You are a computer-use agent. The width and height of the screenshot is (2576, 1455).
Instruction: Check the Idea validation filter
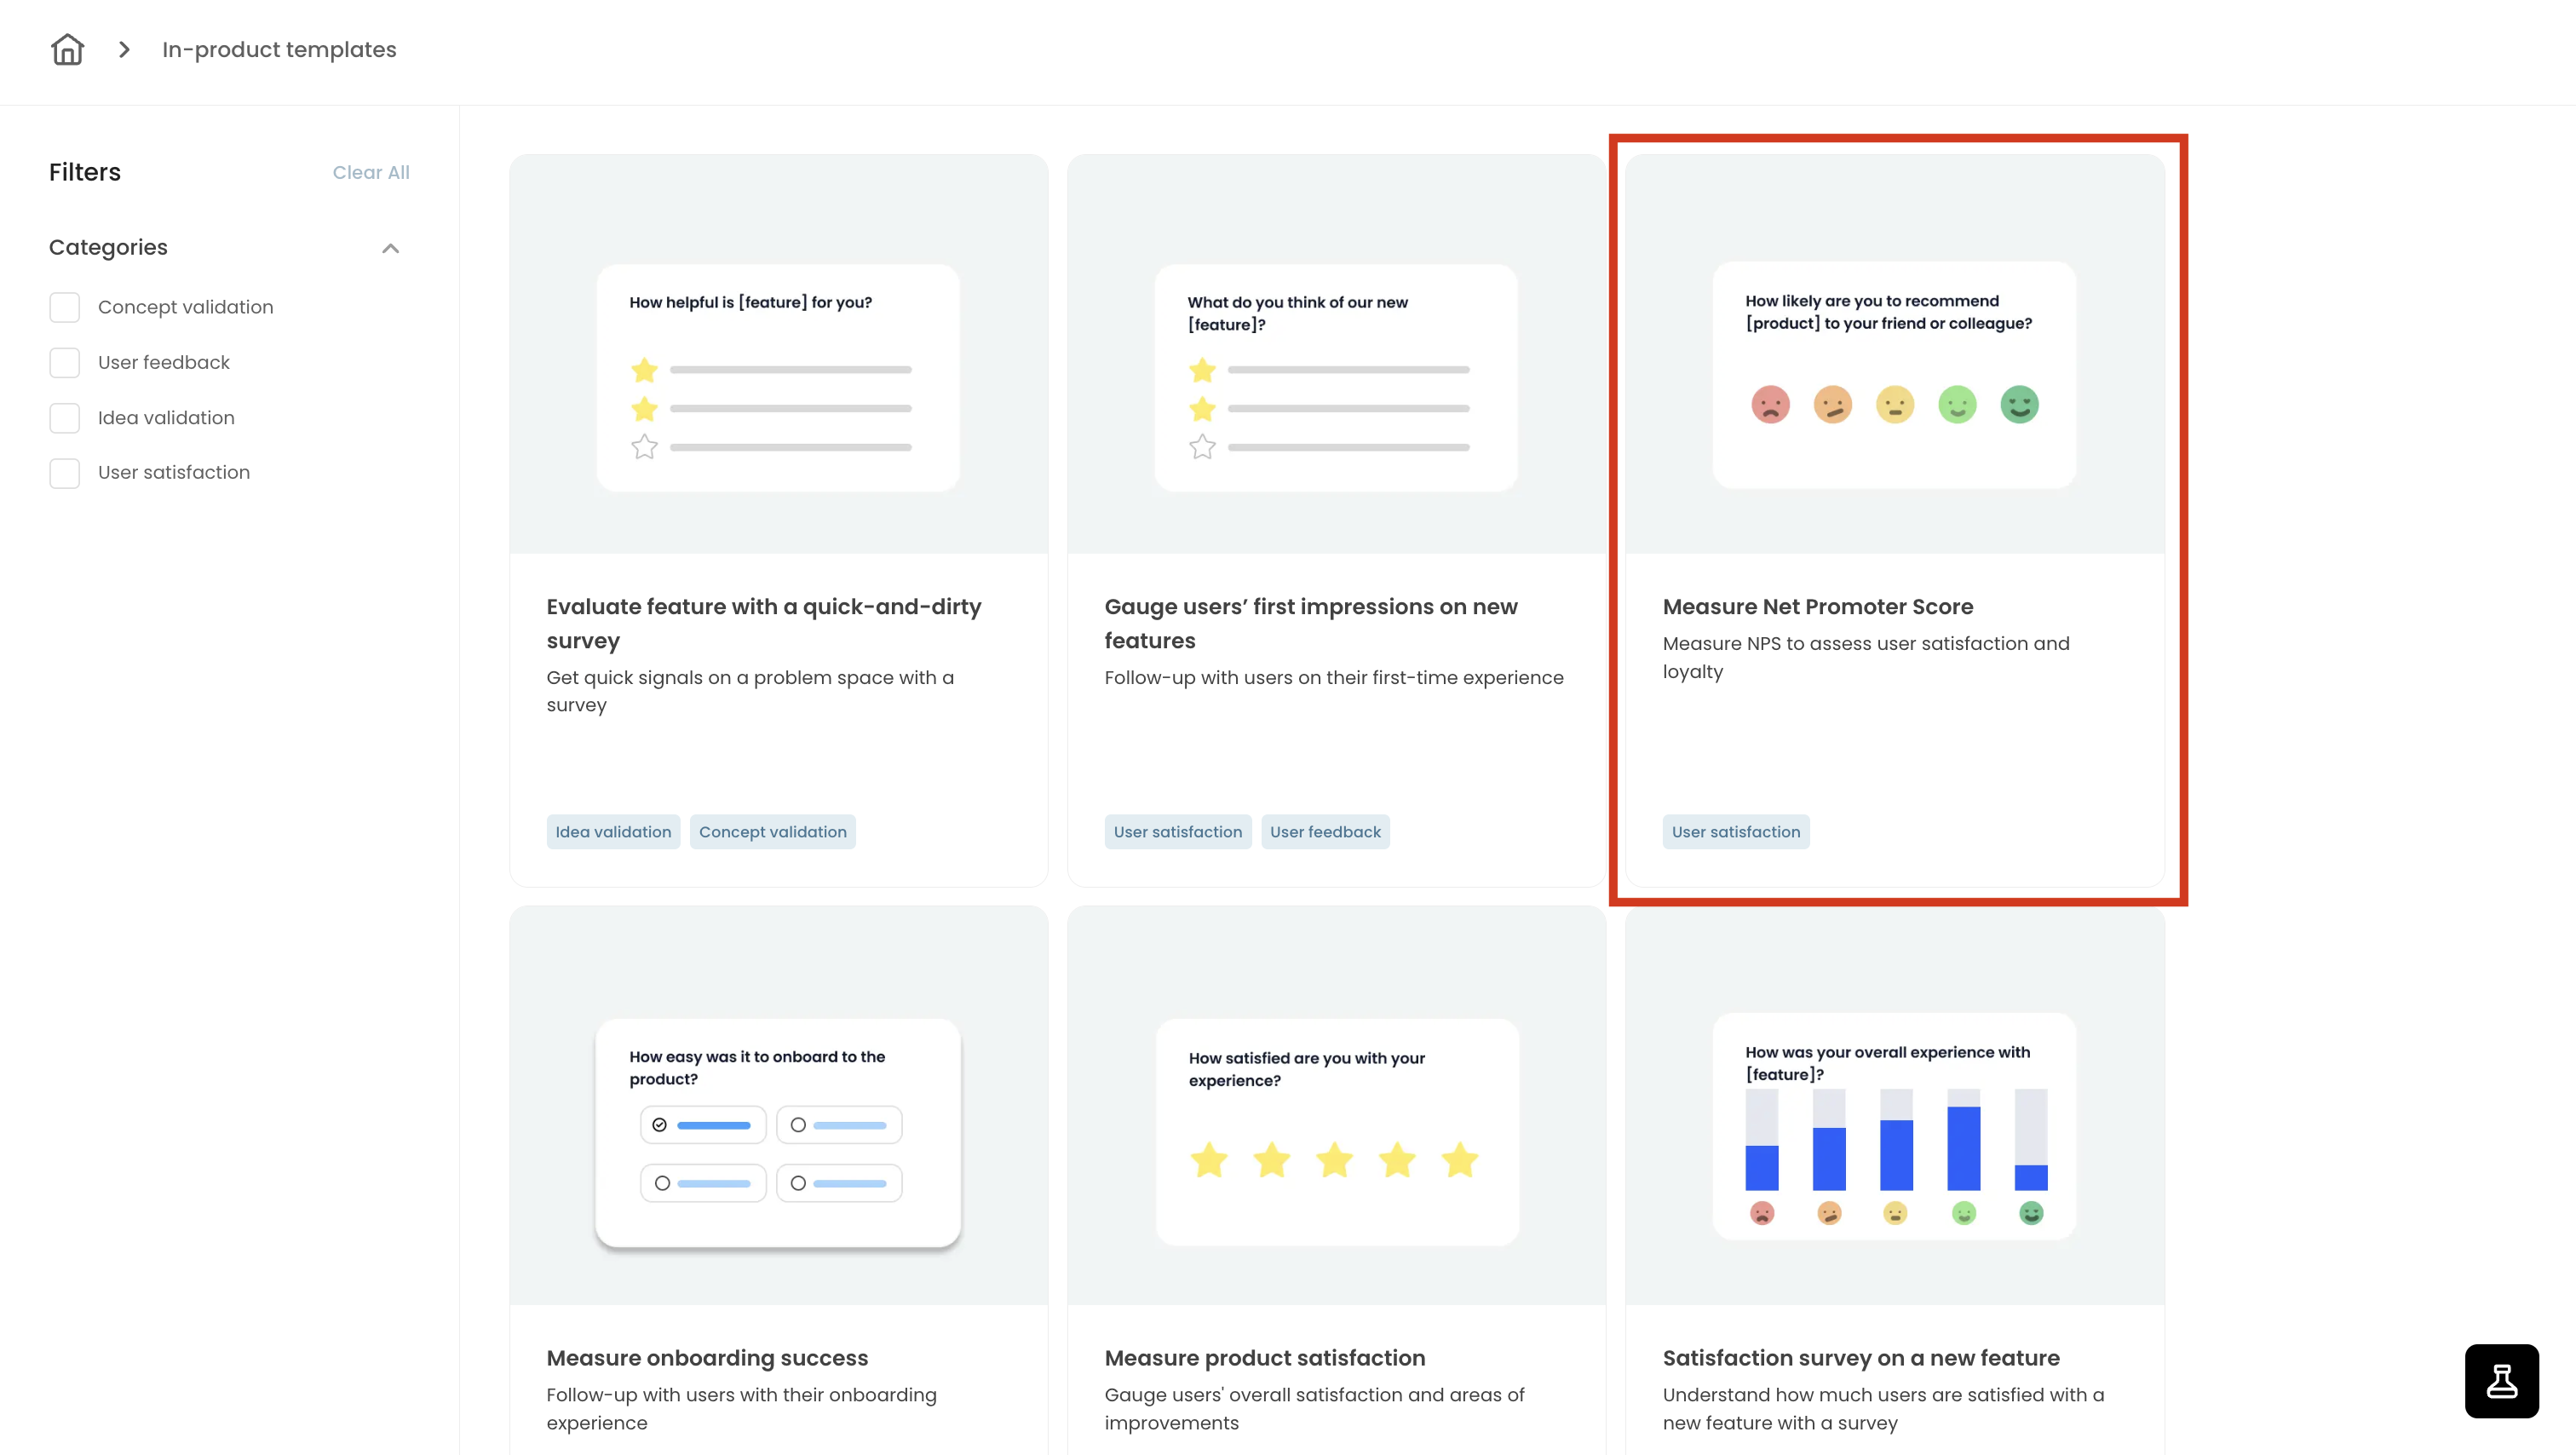click(65, 418)
